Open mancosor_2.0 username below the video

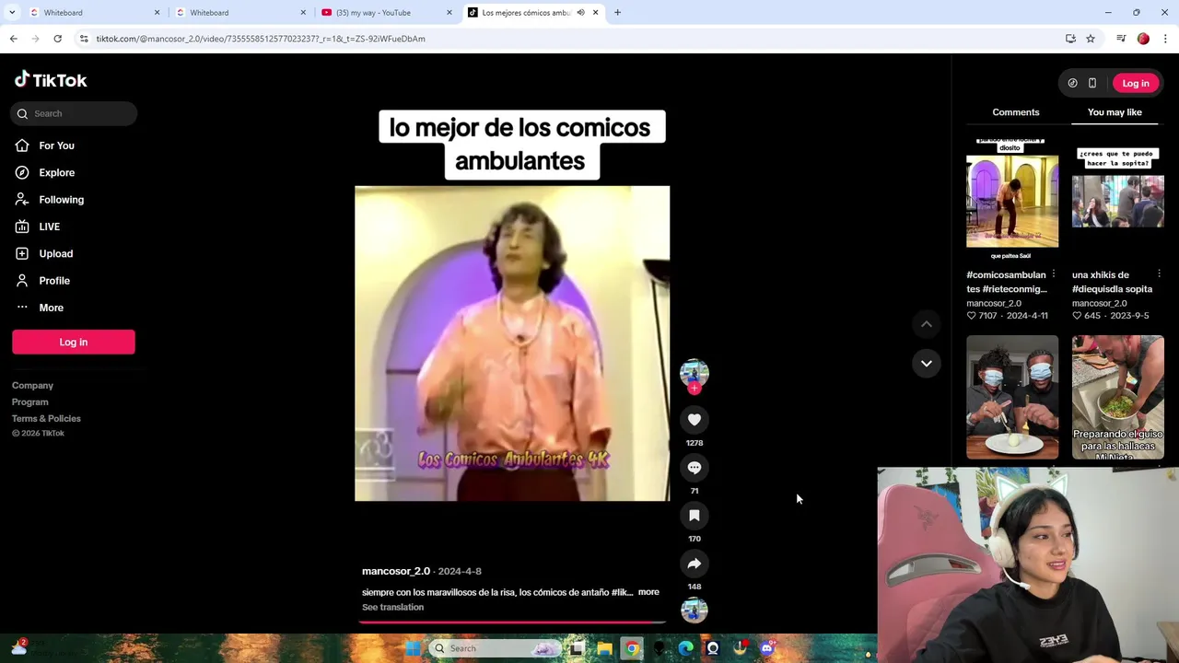pyautogui.click(x=396, y=571)
